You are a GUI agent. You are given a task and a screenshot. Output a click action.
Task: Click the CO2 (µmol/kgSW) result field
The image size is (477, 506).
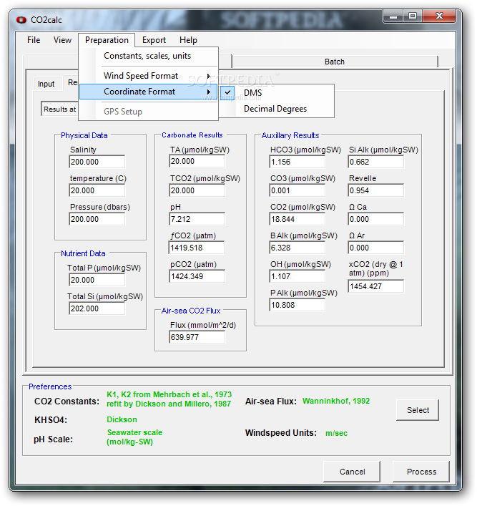(297, 219)
